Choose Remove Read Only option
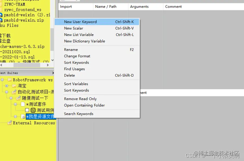This screenshot has height=161, width=244. pyautogui.click(x=97, y=99)
